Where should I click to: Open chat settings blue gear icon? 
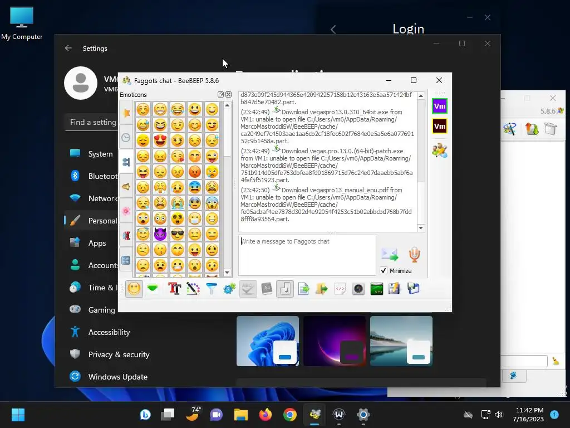pos(229,289)
